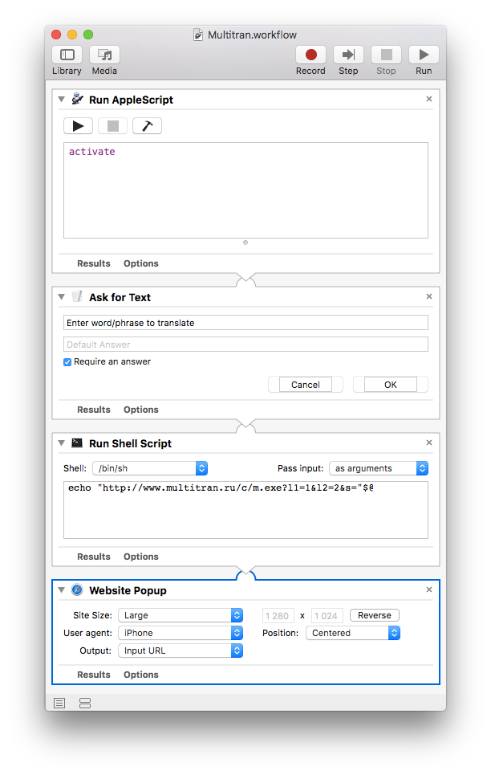Open the Site Size dropdown
The image size is (491, 775).
(181, 615)
